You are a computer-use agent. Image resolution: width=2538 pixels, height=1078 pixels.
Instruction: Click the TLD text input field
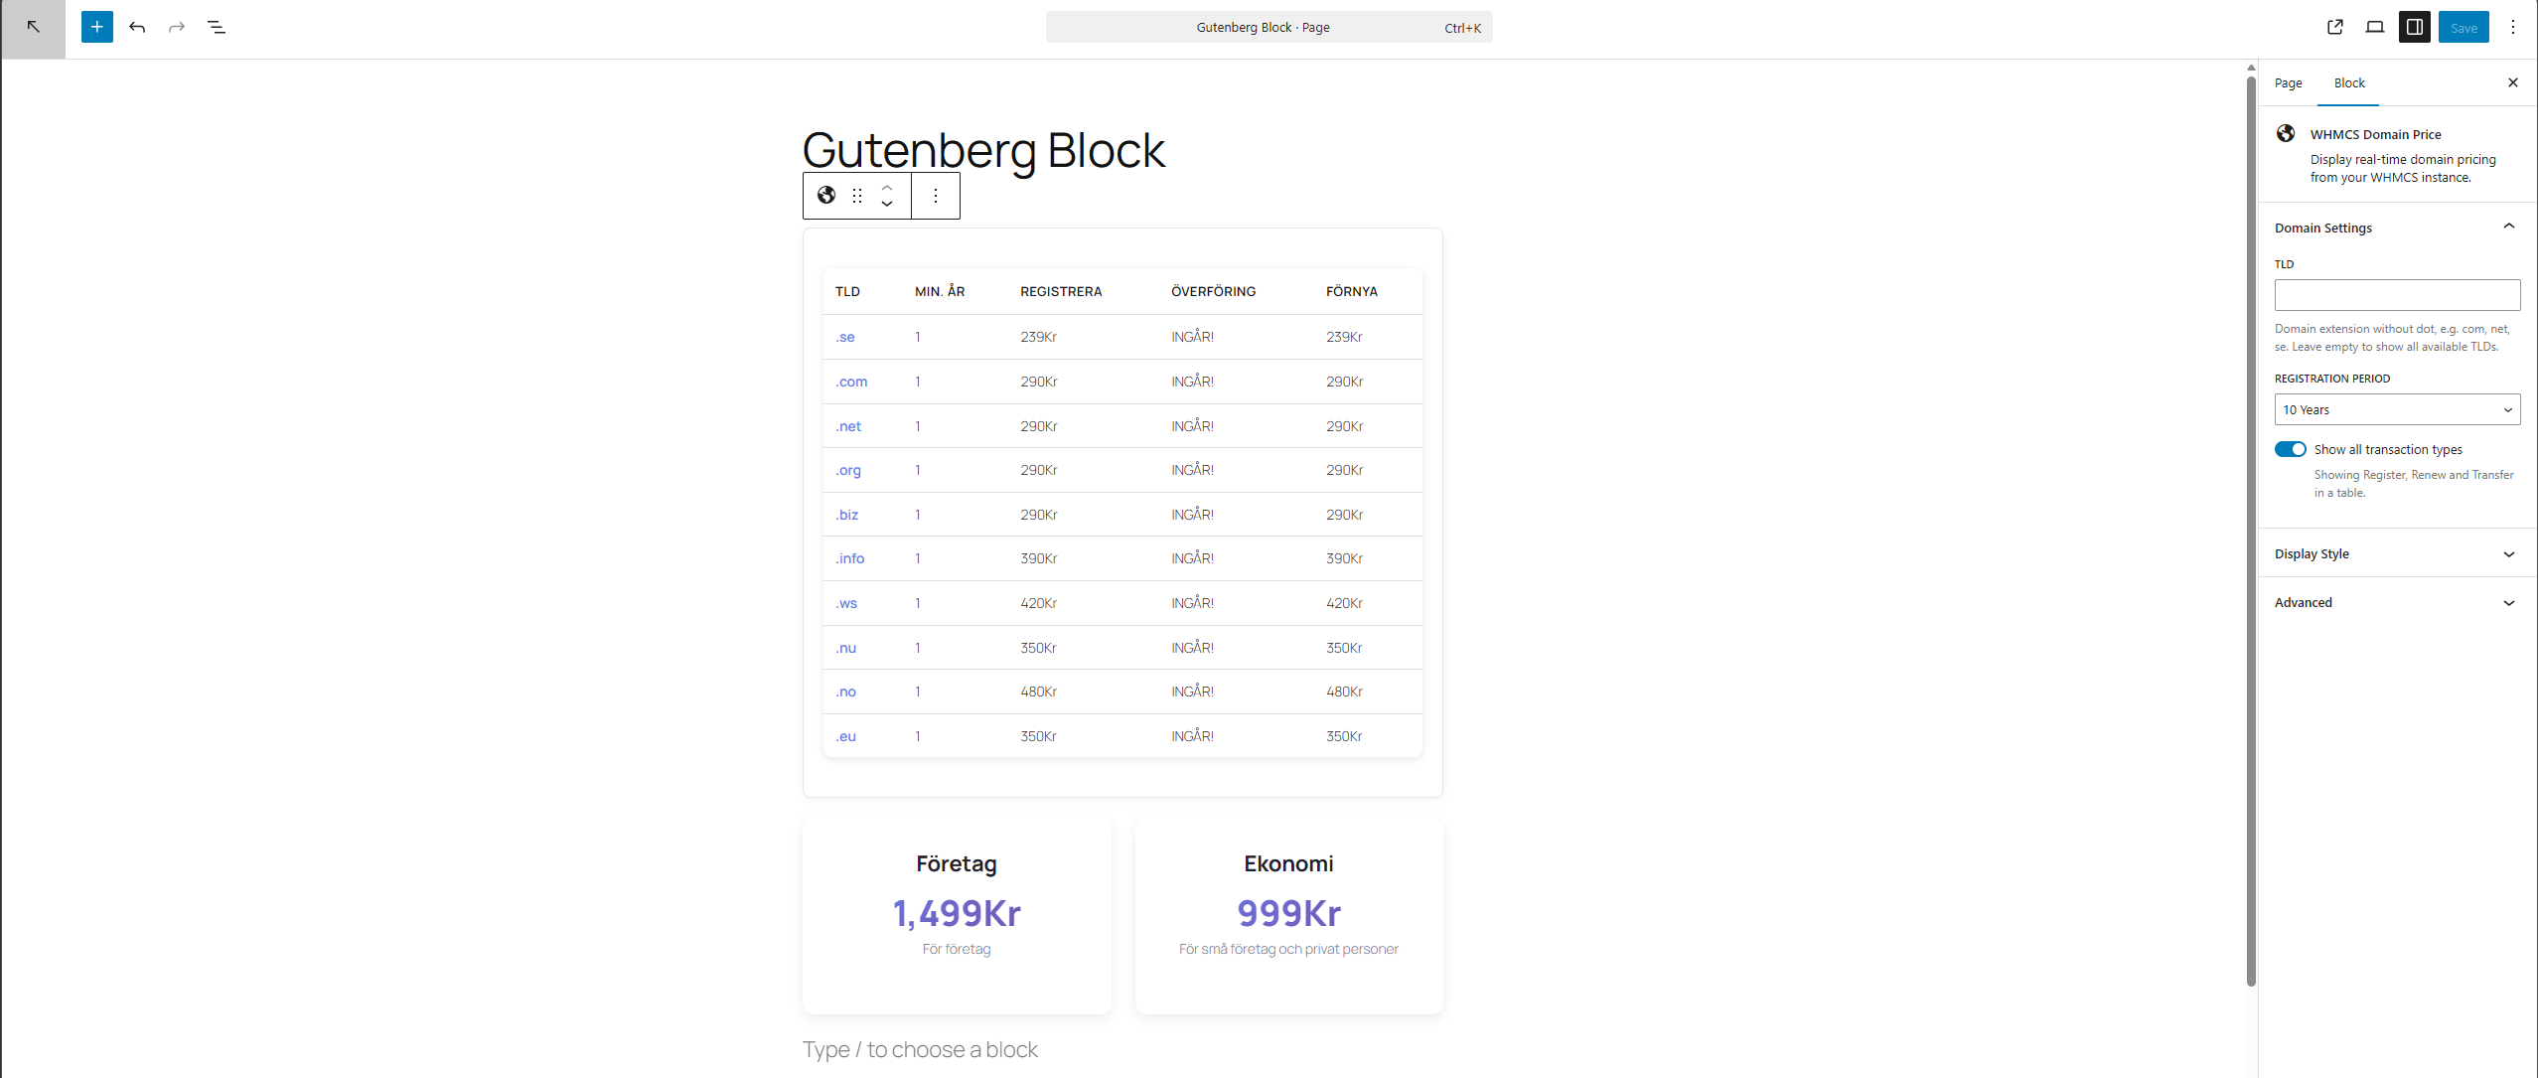pyautogui.click(x=2396, y=294)
